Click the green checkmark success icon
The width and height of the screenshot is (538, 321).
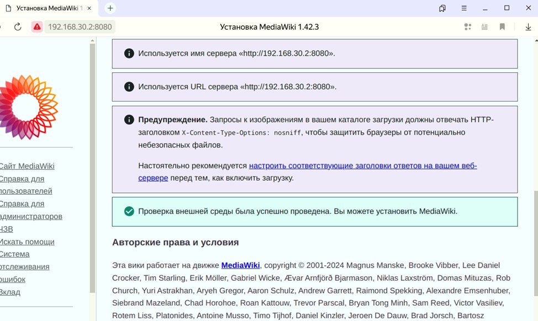tap(129, 211)
